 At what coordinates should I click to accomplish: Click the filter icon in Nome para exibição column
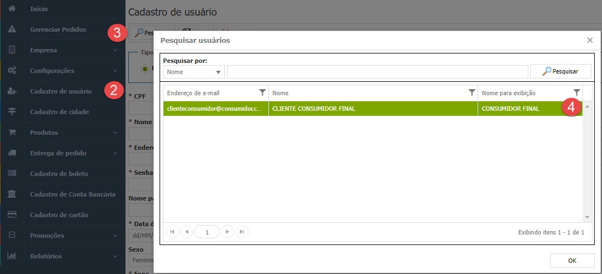(x=576, y=92)
